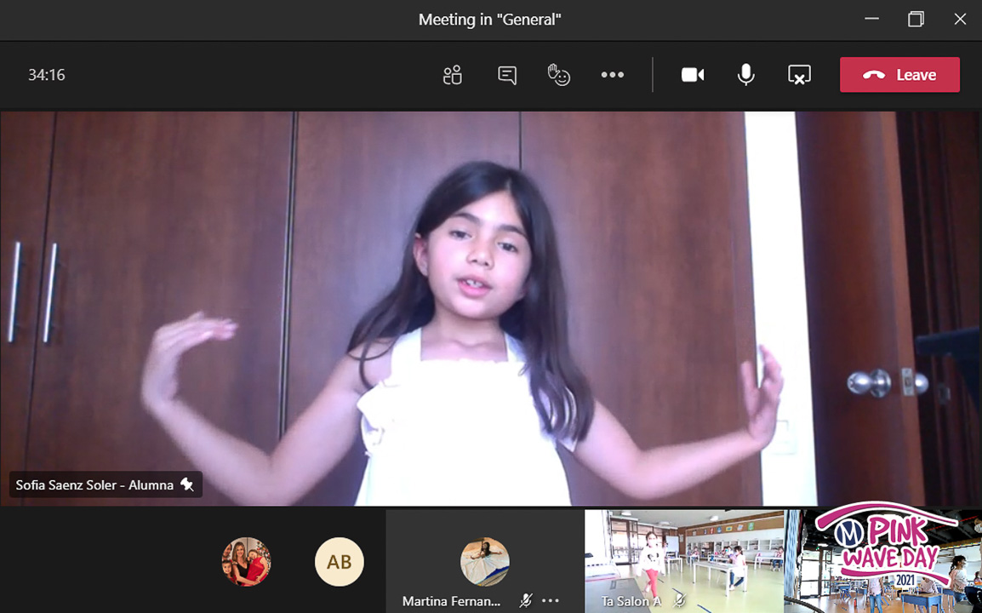
Task: Open more options for Martina Fernan...
Action: [551, 601]
